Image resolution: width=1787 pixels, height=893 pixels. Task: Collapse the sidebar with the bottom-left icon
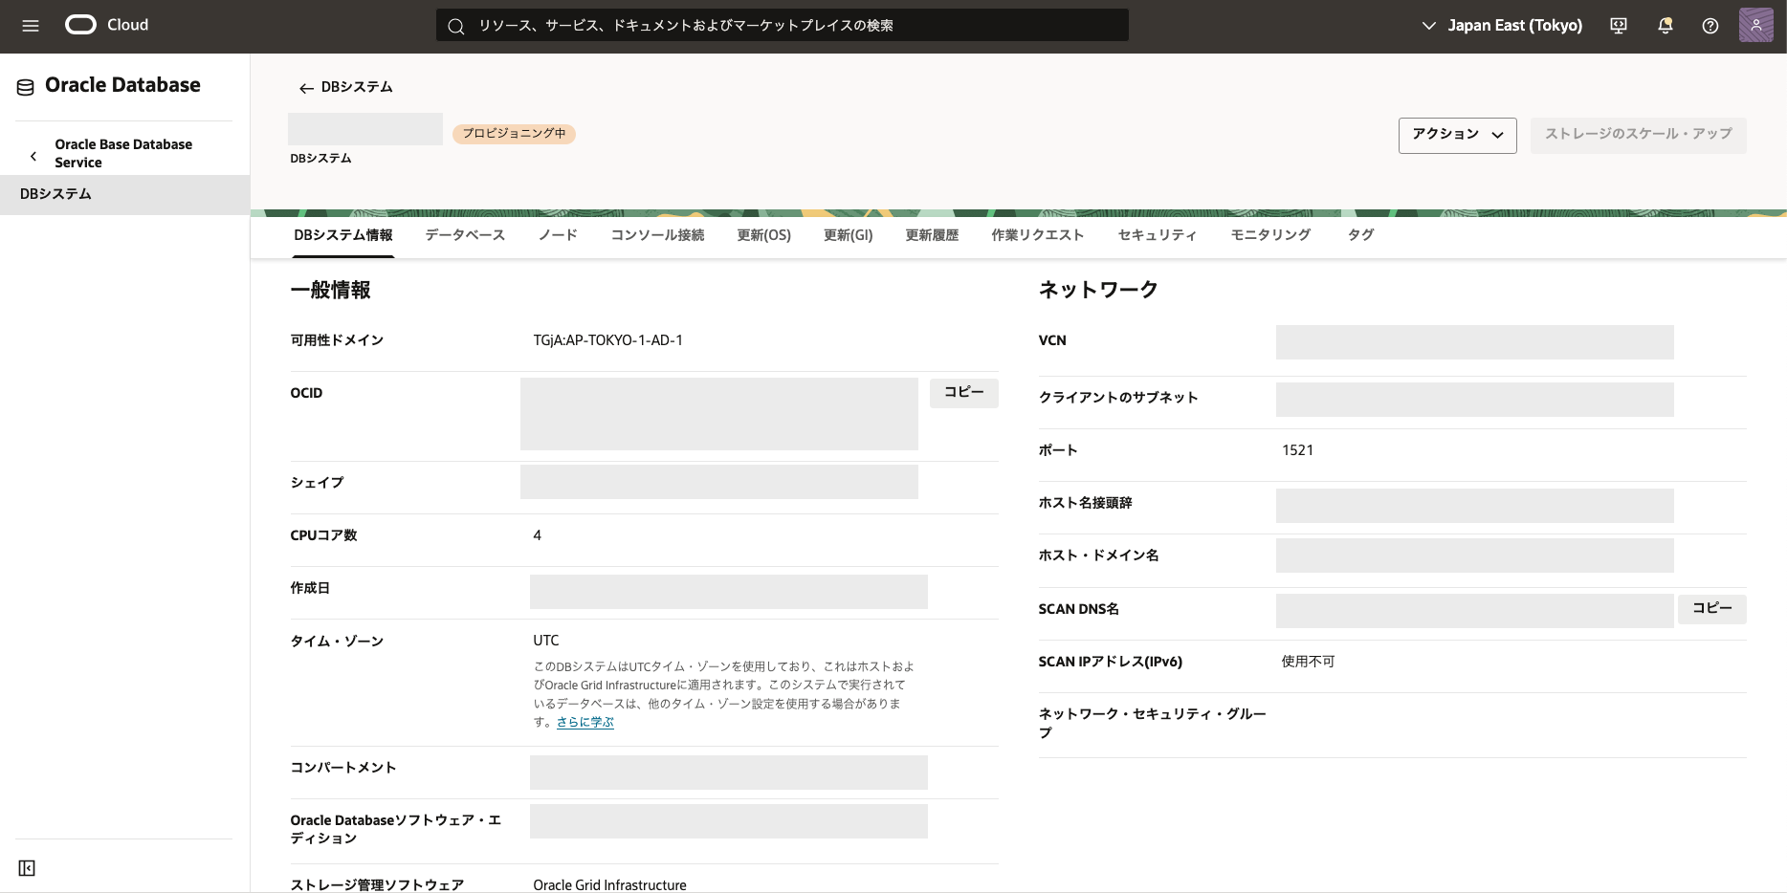tap(27, 868)
